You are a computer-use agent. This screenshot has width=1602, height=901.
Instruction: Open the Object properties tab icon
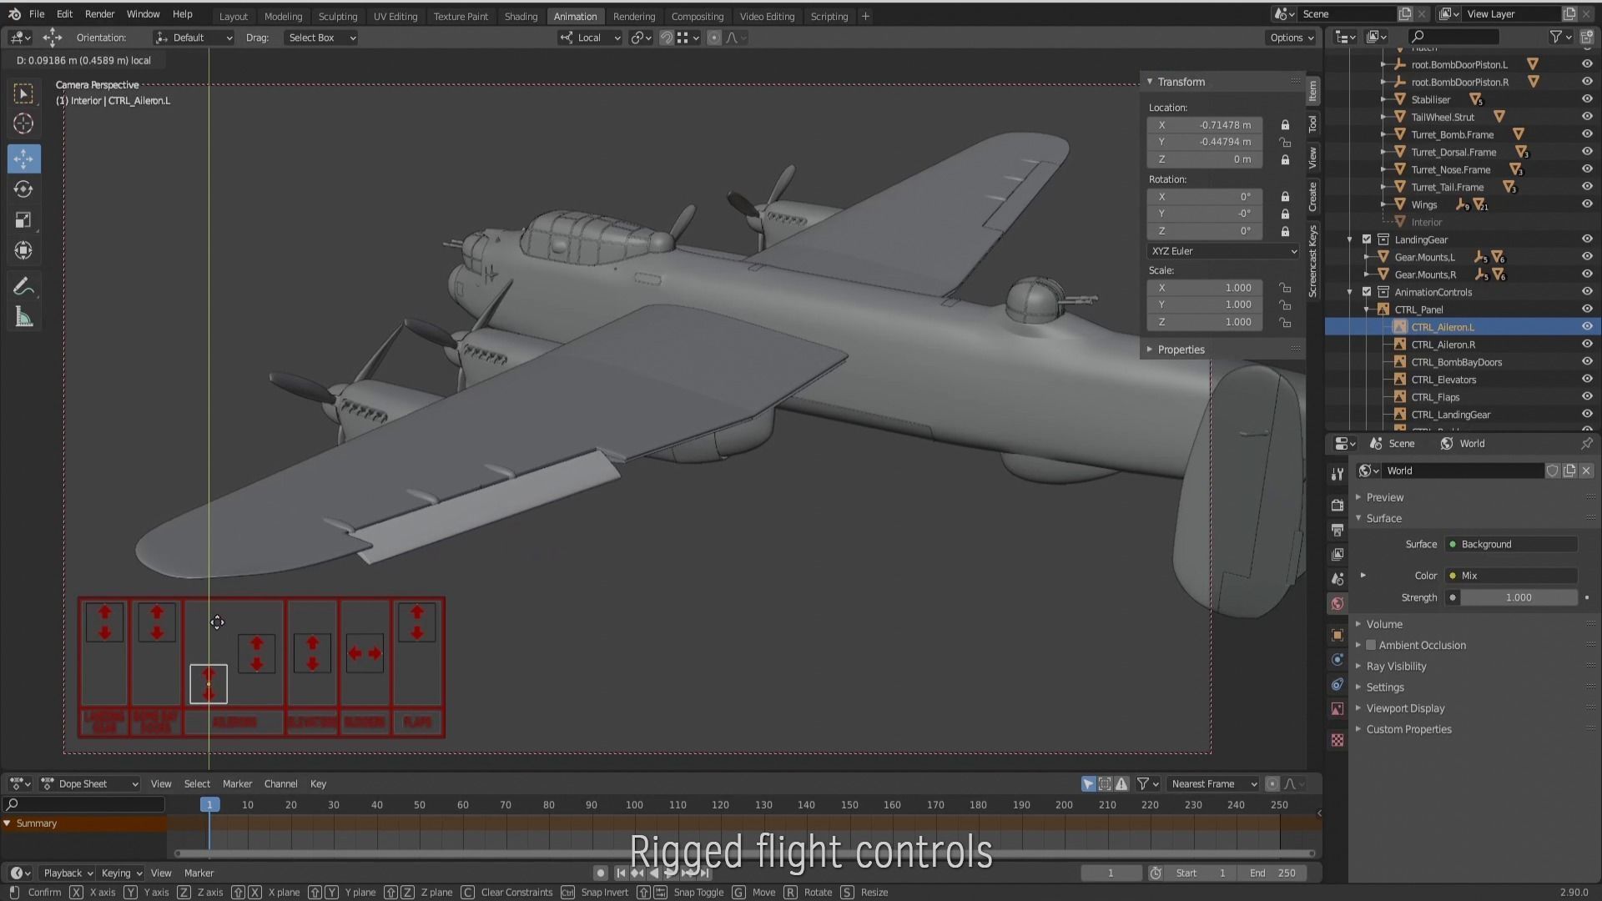(1338, 636)
